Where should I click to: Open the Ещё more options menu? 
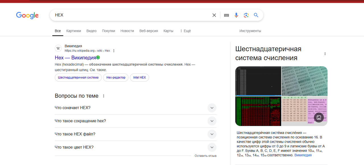pyautogui.click(x=185, y=31)
